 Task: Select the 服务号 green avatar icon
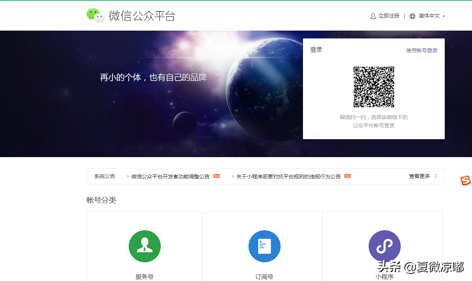145,246
